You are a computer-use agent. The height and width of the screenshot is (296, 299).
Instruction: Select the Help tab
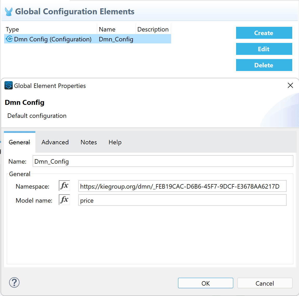point(115,142)
